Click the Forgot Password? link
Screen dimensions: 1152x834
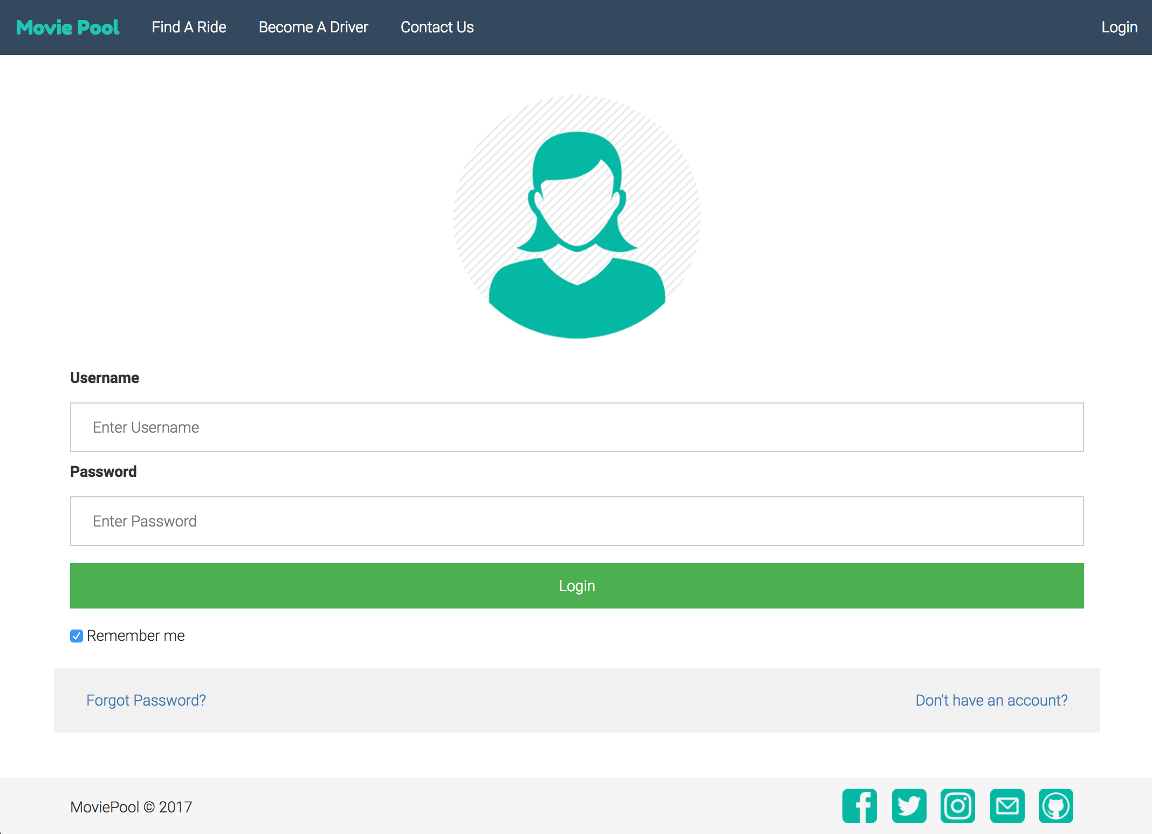(x=146, y=700)
